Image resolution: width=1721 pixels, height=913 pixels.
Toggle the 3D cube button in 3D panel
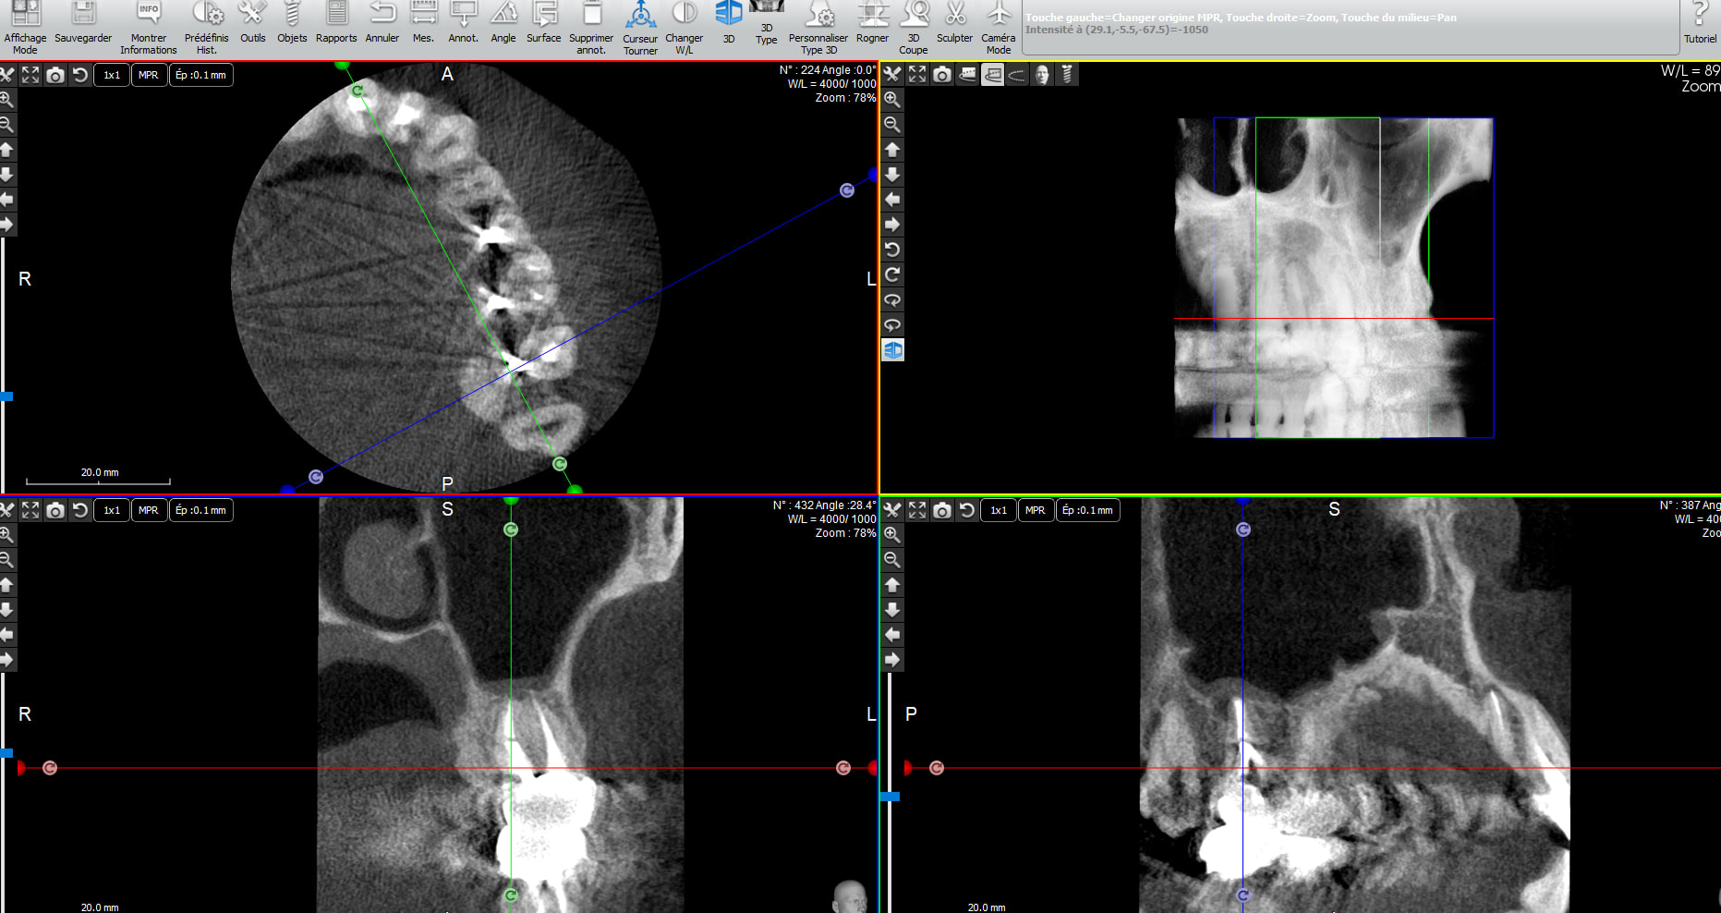tap(892, 349)
